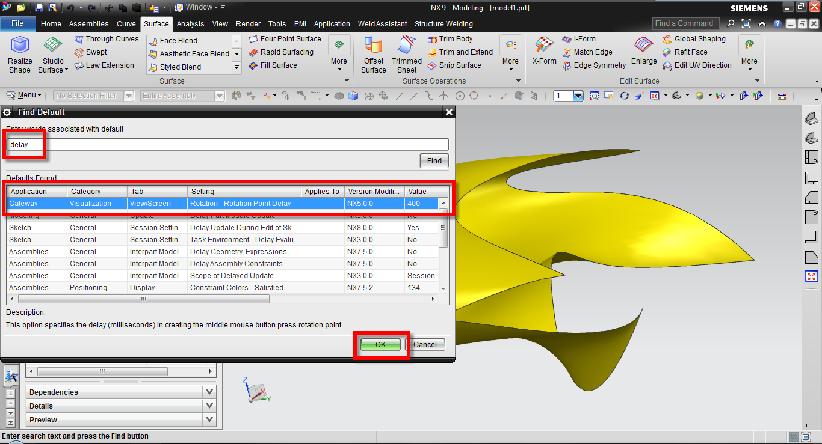Cancel the Find Default dialog

pyautogui.click(x=425, y=344)
